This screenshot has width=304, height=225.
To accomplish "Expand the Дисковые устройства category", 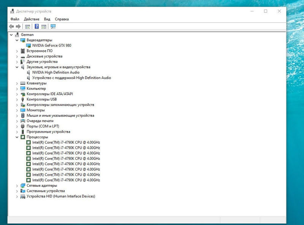I will tap(17, 56).
